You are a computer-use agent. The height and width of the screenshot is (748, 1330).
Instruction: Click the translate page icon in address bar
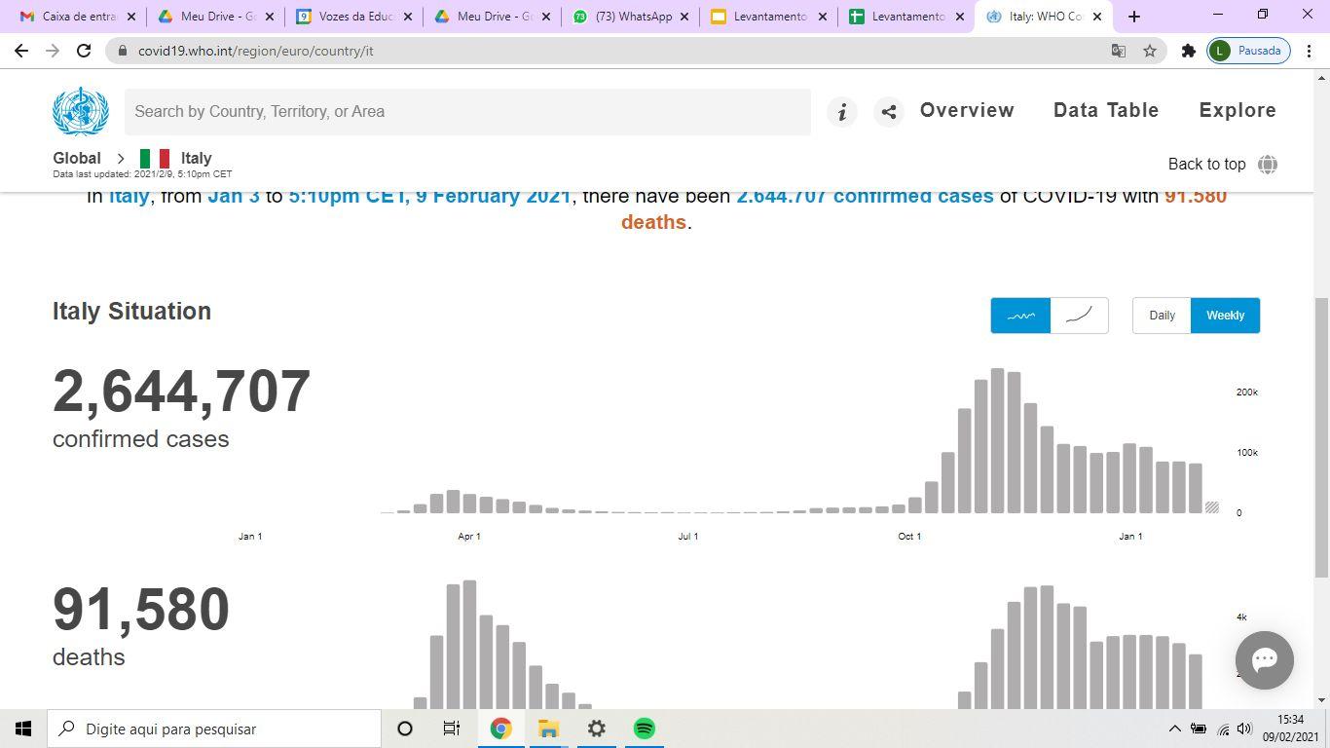(x=1119, y=51)
